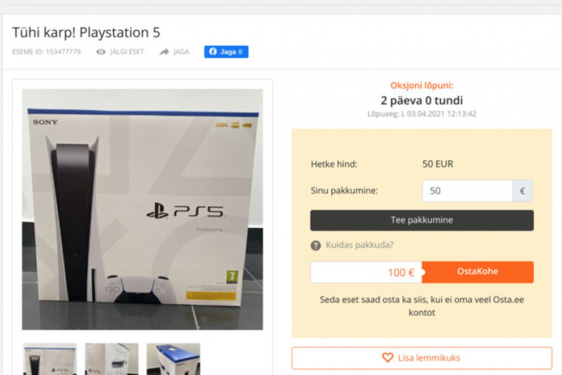
Task: Click the euro sign beside bid field
Action: (x=522, y=190)
